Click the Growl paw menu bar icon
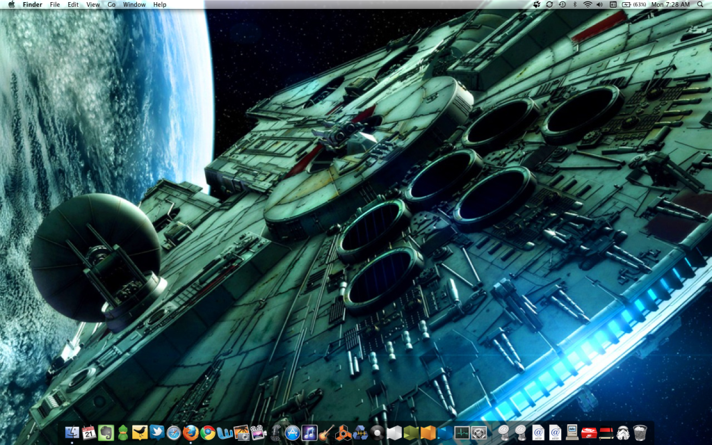This screenshot has height=445, width=712. pos(537,5)
